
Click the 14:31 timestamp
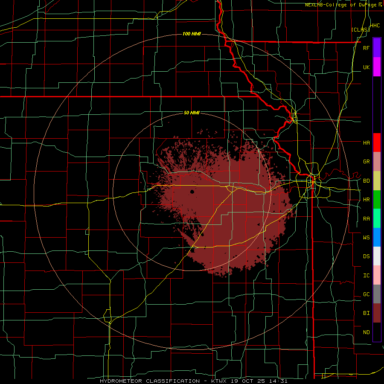pyautogui.click(x=279, y=381)
